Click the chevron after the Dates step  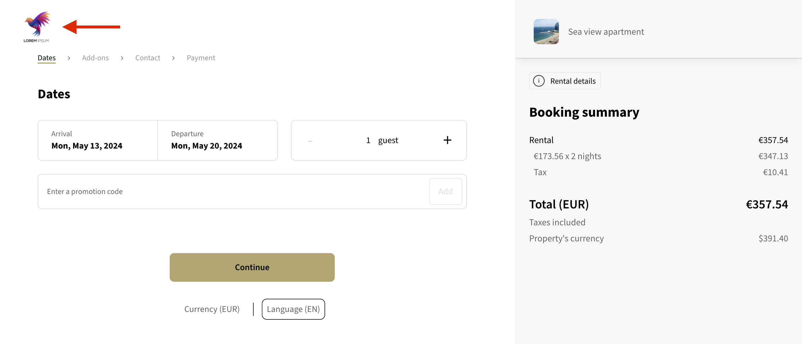point(69,58)
